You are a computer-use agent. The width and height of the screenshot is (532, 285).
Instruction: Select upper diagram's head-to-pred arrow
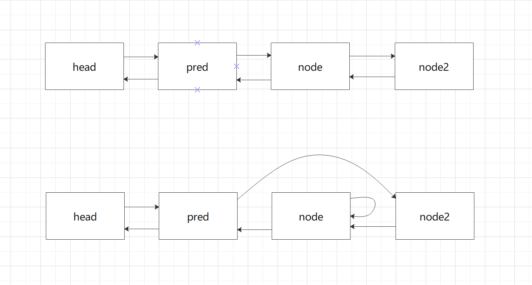141,57
